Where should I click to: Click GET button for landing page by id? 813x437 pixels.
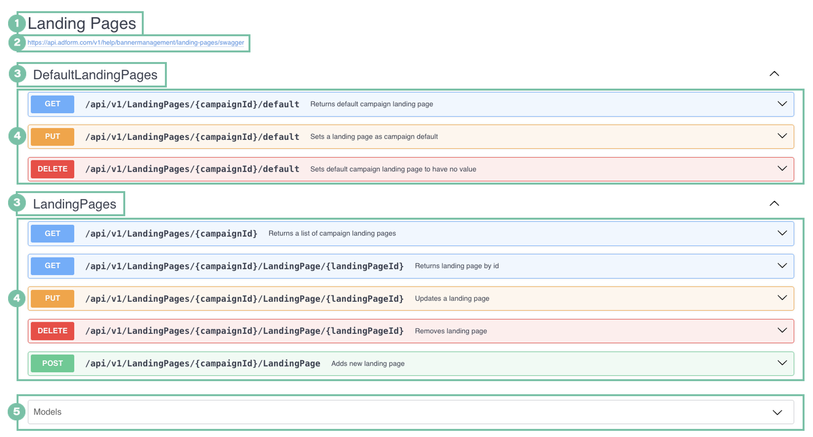(x=52, y=266)
